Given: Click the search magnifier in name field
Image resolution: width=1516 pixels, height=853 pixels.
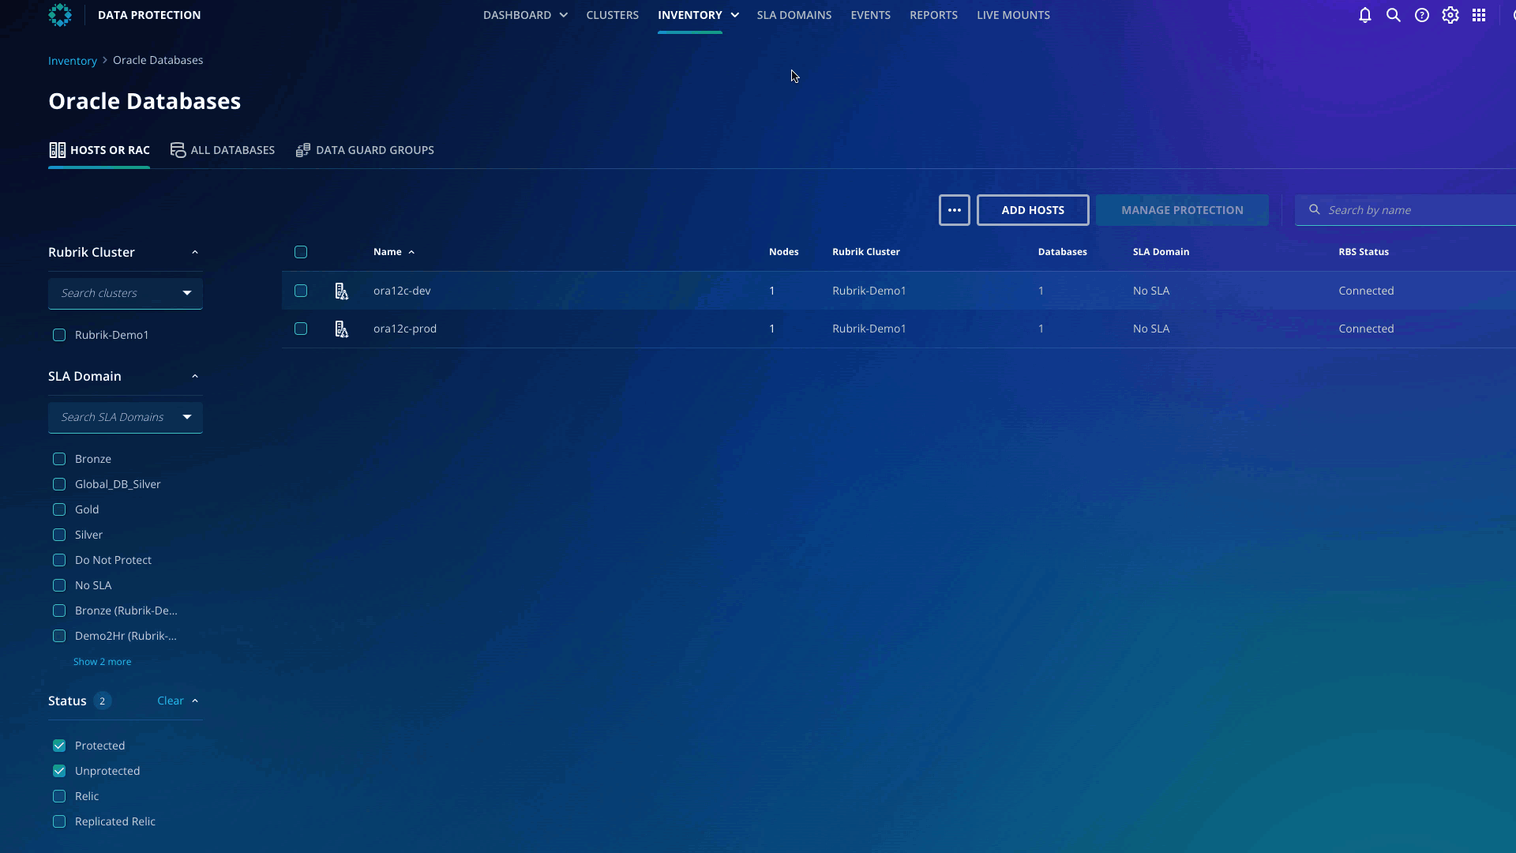Looking at the screenshot, I should point(1315,209).
